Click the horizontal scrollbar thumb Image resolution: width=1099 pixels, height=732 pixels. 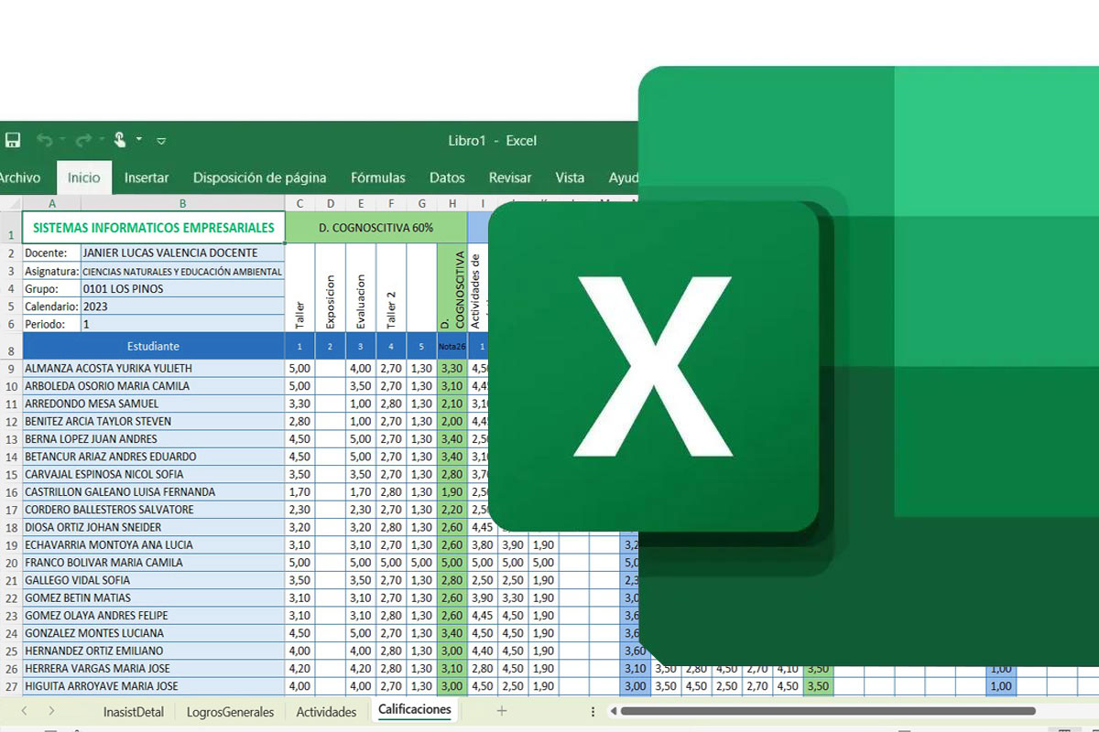[829, 711]
